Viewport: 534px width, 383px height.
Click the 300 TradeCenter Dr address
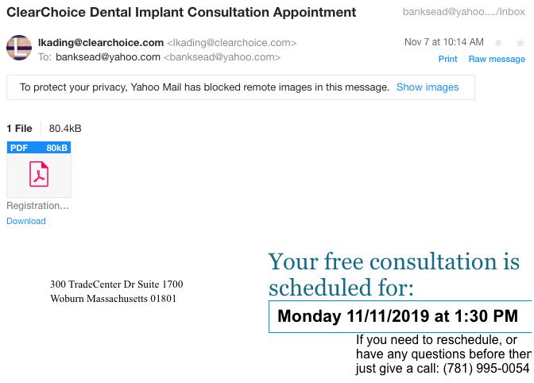[x=117, y=284]
